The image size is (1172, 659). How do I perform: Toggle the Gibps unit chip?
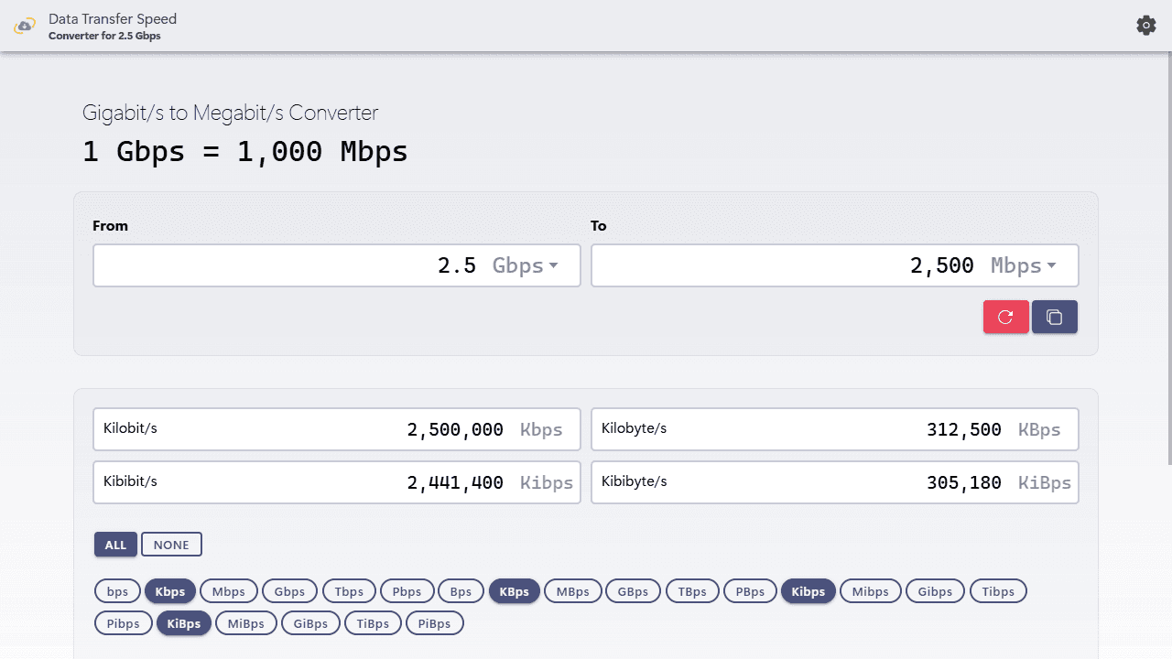[x=935, y=591]
